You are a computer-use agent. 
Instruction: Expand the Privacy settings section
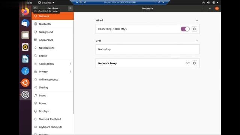pos(52,72)
